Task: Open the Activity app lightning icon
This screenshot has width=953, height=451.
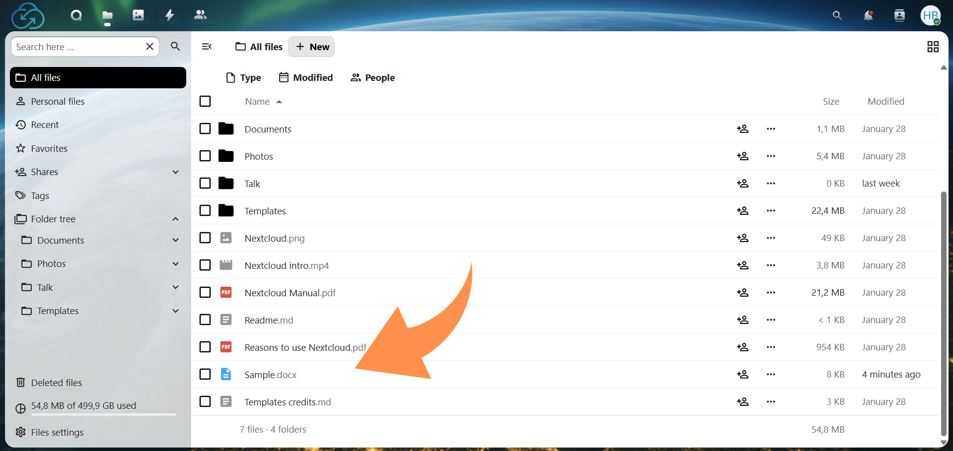Action: 169,15
